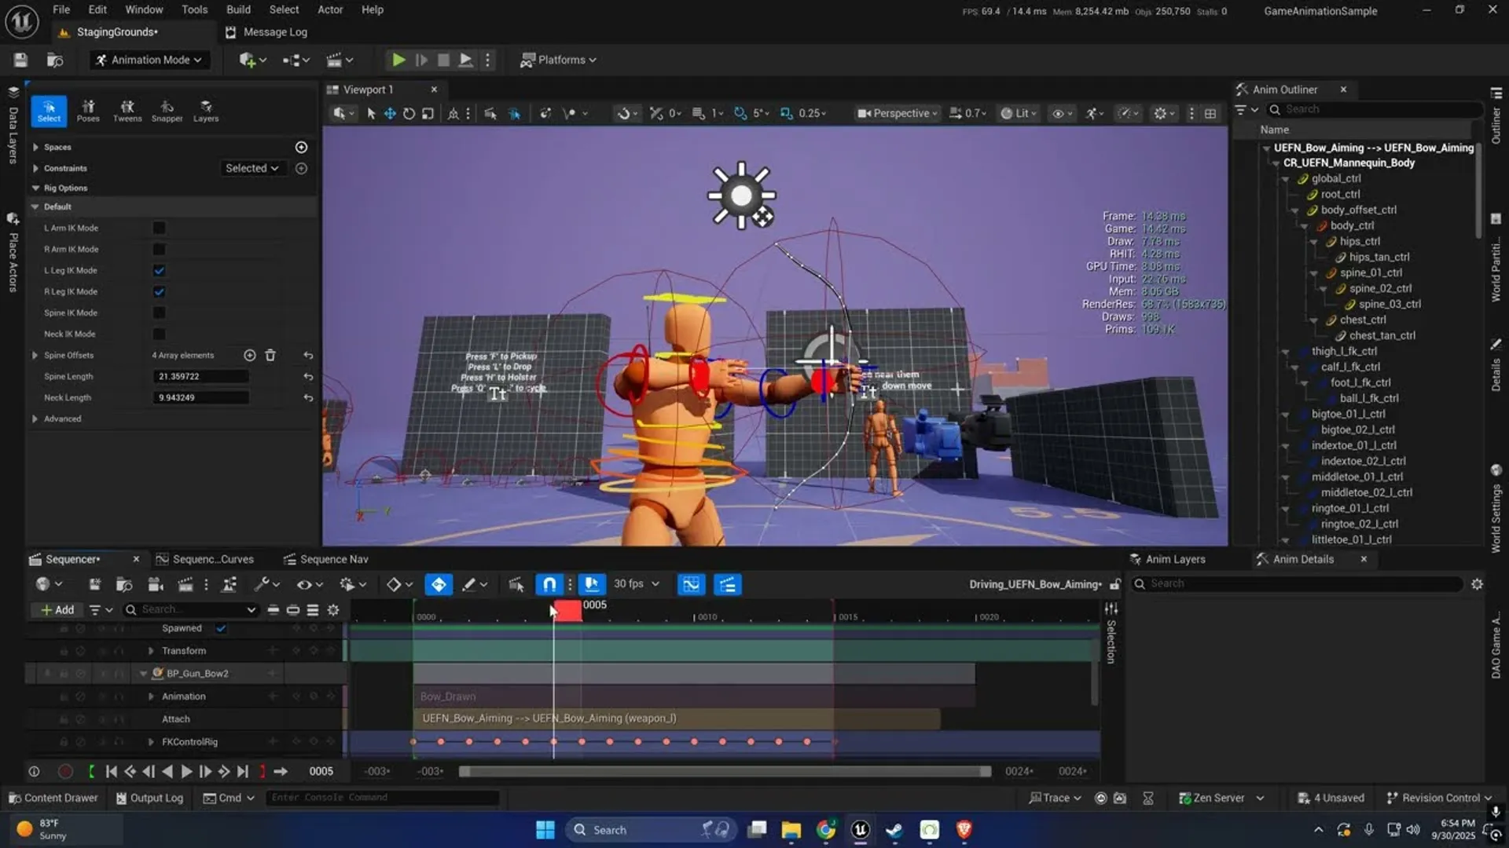Click the Play button to start simulation
Image resolution: width=1509 pixels, height=848 pixels.
(x=398, y=59)
